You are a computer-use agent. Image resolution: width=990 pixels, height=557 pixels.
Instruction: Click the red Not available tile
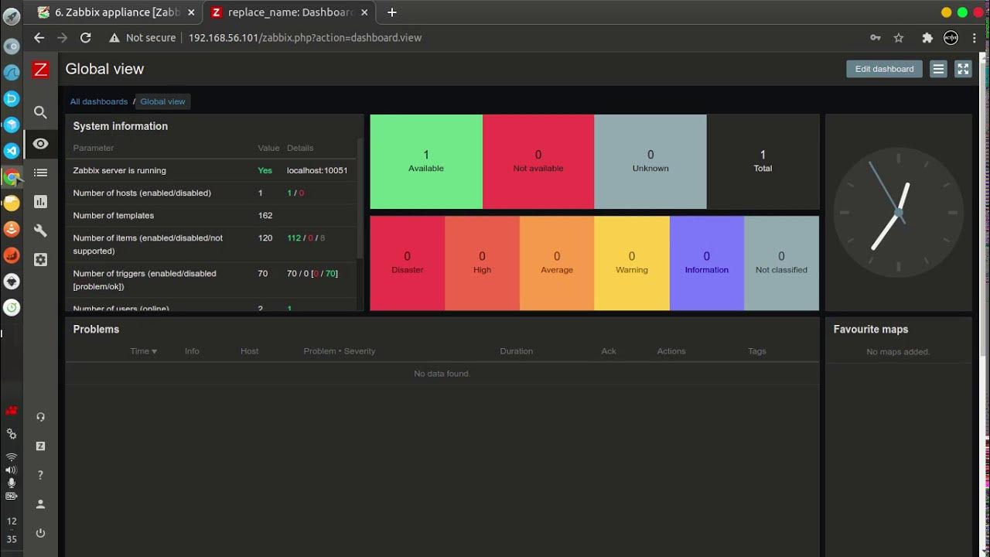[x=538, y=162]
